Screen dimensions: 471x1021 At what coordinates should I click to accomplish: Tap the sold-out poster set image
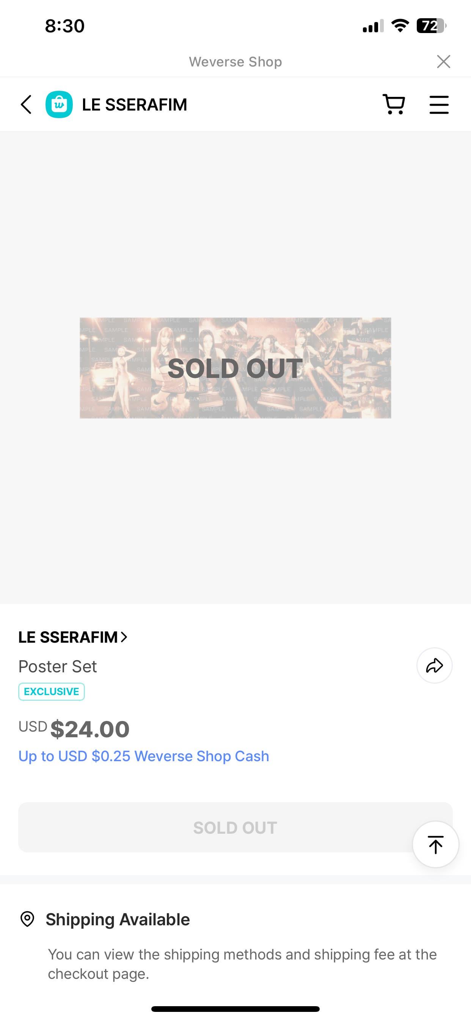pos(235,368)
